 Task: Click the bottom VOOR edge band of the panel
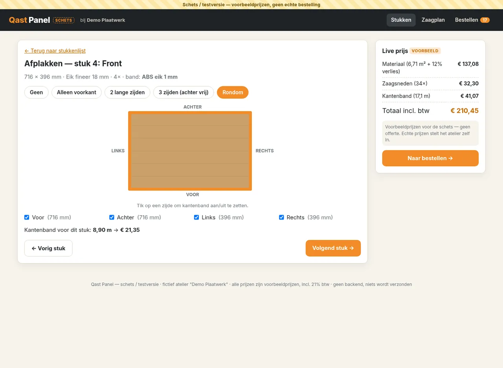coord(190,189)
